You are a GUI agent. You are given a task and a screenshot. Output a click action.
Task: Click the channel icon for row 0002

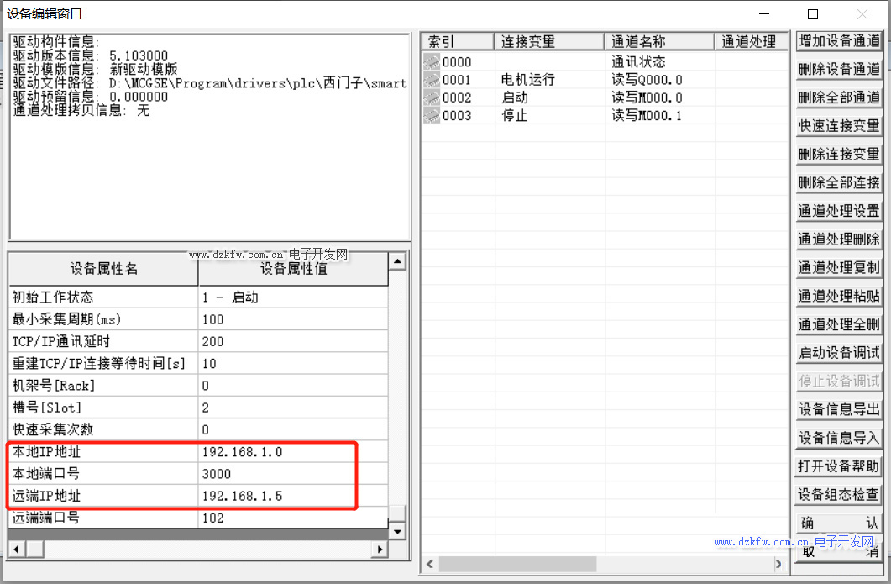pyautogui.click(x=431, y=97)
